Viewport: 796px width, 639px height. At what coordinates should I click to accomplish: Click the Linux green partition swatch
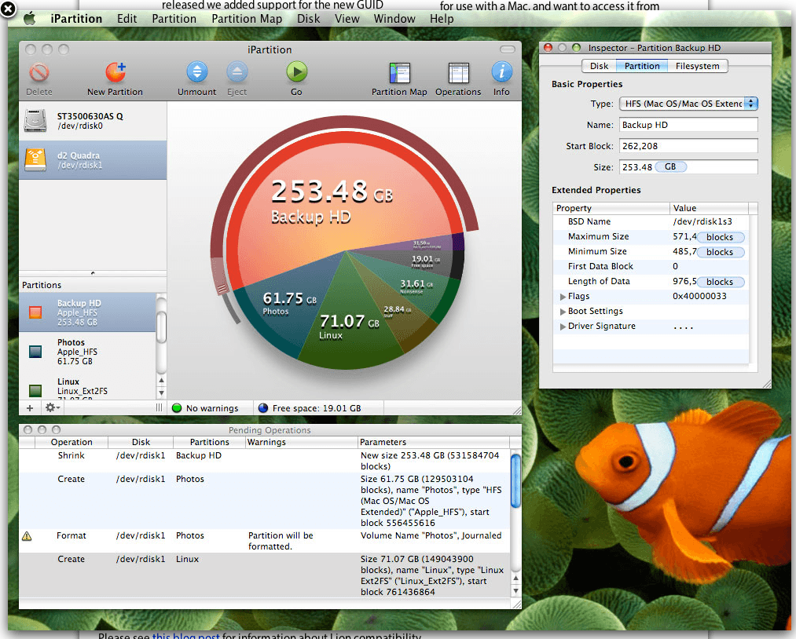(35, 390)
